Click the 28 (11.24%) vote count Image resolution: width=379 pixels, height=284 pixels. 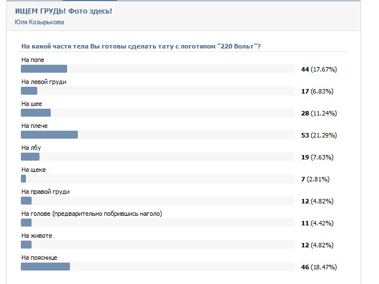319,113
